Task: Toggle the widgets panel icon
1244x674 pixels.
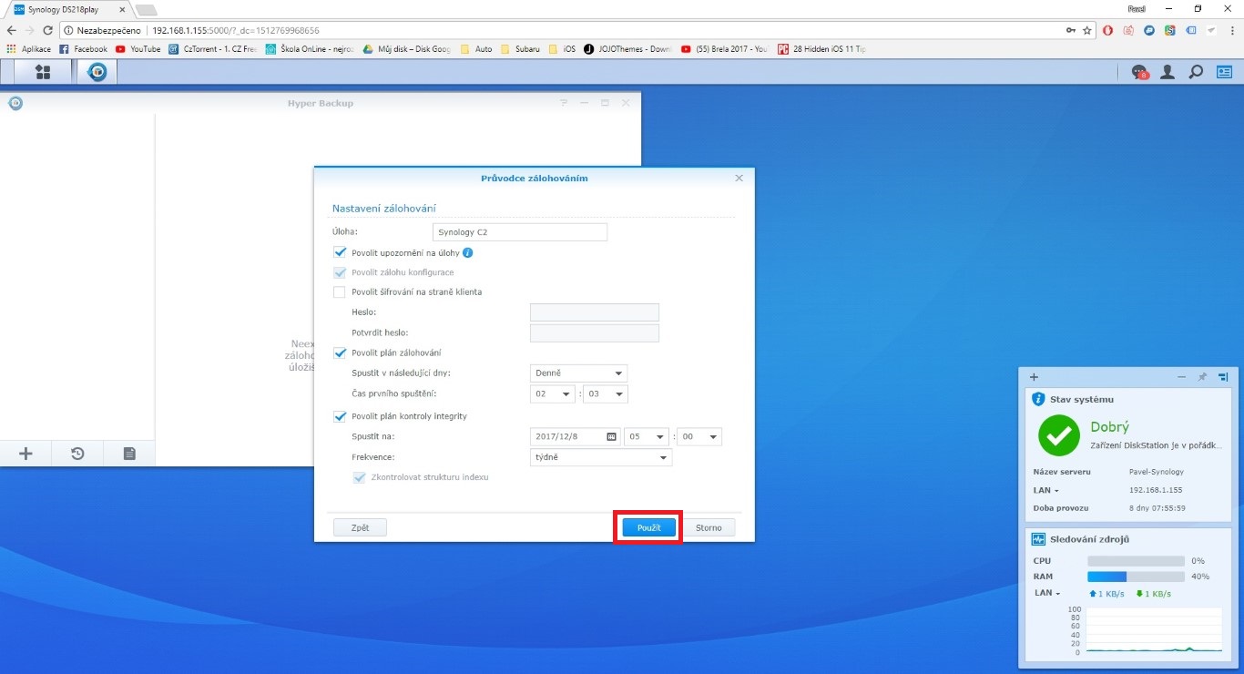Action: tap(1225, 72)
